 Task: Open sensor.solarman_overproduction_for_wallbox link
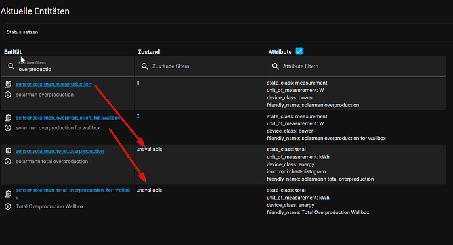(68, 118)
